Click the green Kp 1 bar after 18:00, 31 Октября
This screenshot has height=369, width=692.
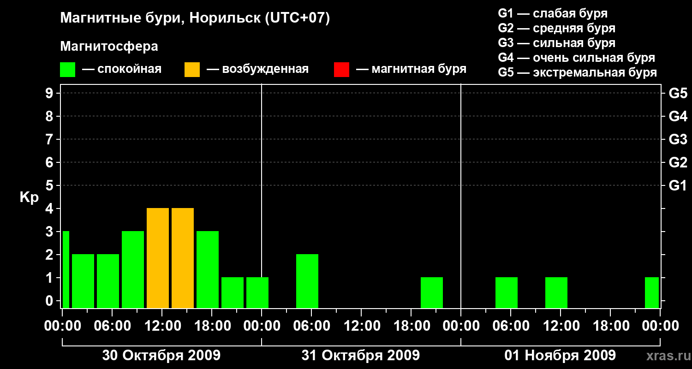(432, 292)
